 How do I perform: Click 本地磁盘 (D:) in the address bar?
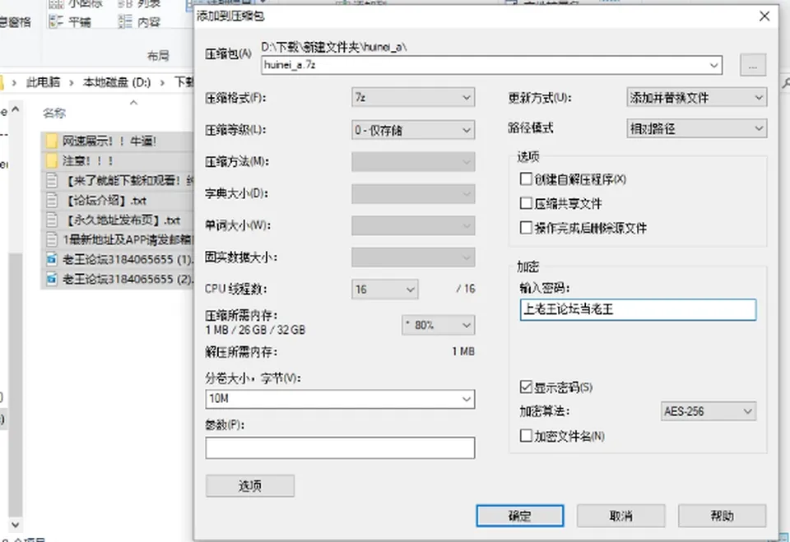pos(117,82)
